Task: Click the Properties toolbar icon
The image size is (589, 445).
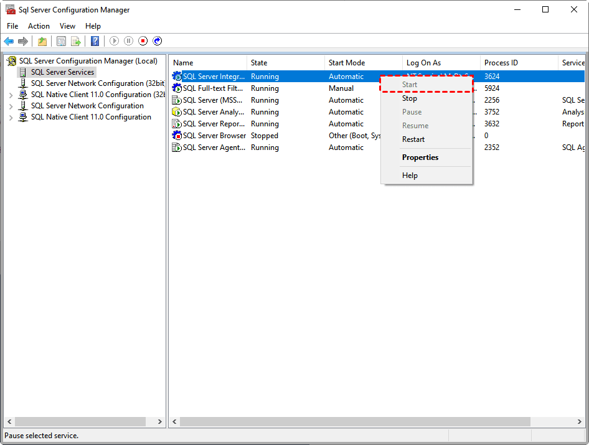Action: [61, 41]
